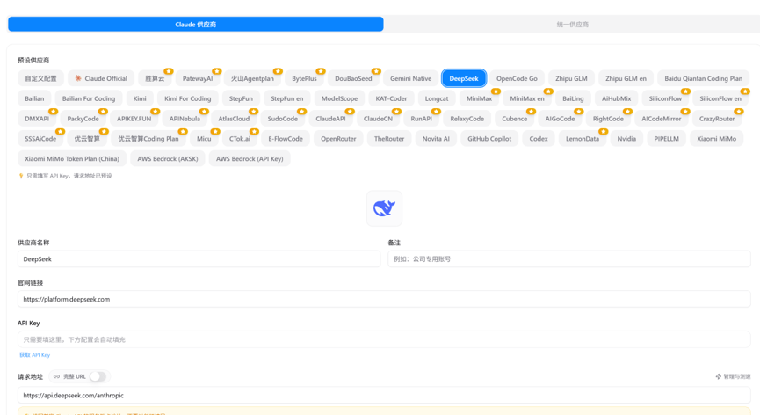The image size is (760, 415).
Task: Select the OpenCode Go preset
Action: pos(517,78)
